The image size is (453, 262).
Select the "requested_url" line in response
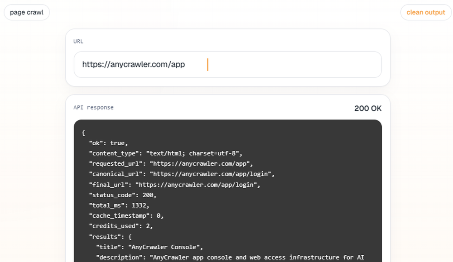171,164
